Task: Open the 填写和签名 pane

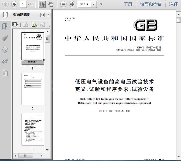Action: 151,4
